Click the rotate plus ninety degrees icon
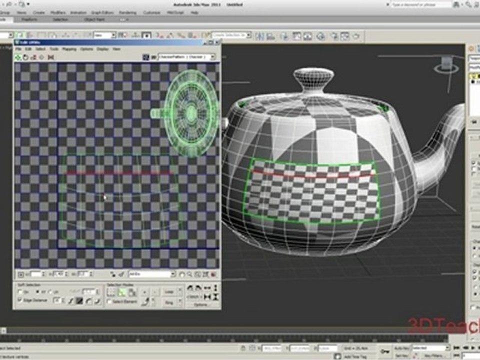This screenshot has height=360, width=480. point(198,288)
